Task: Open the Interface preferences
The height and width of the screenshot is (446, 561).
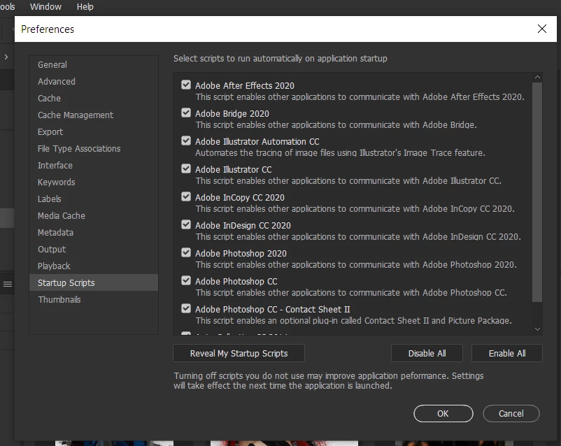Action: [93, 166]
